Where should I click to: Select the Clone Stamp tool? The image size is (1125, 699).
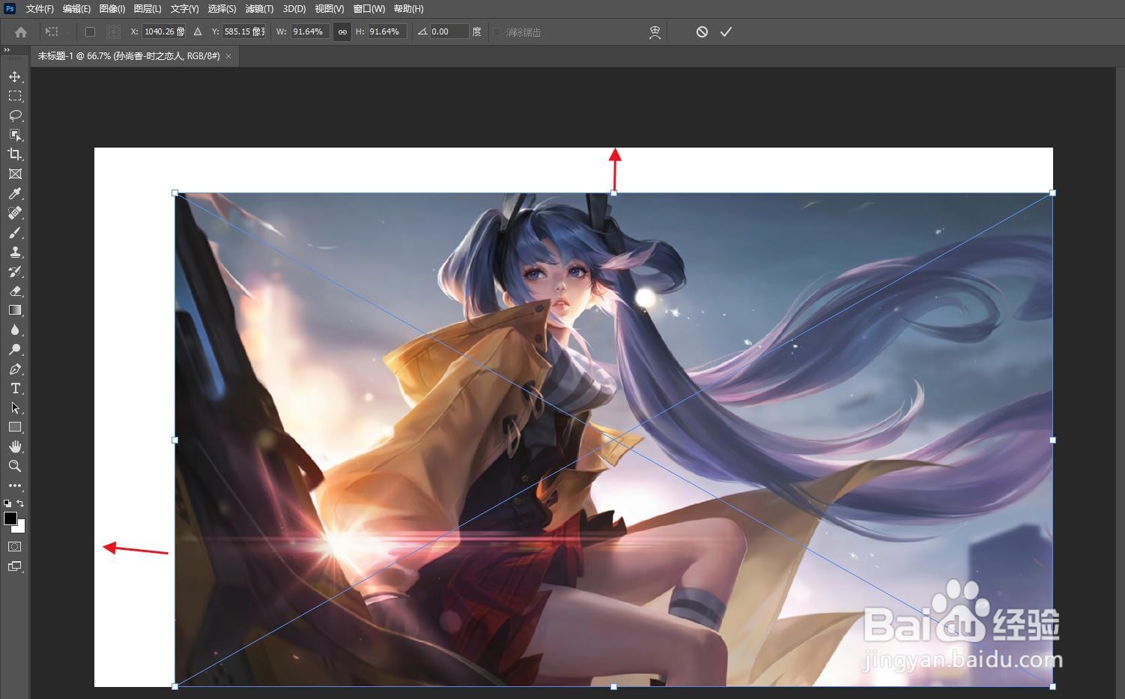point(14,252)
